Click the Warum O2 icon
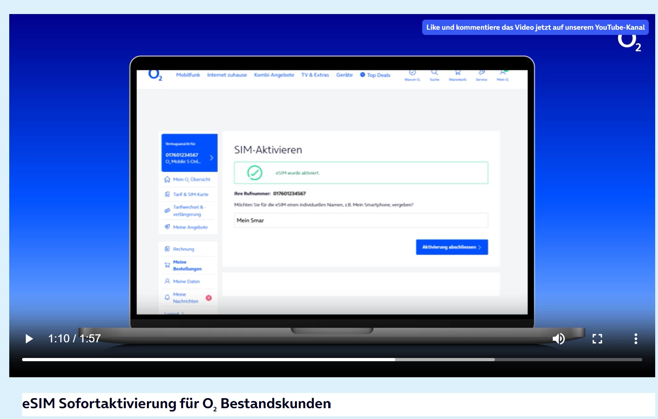The height and width of the screenshot is (419, 658). (x=412, y=75)
